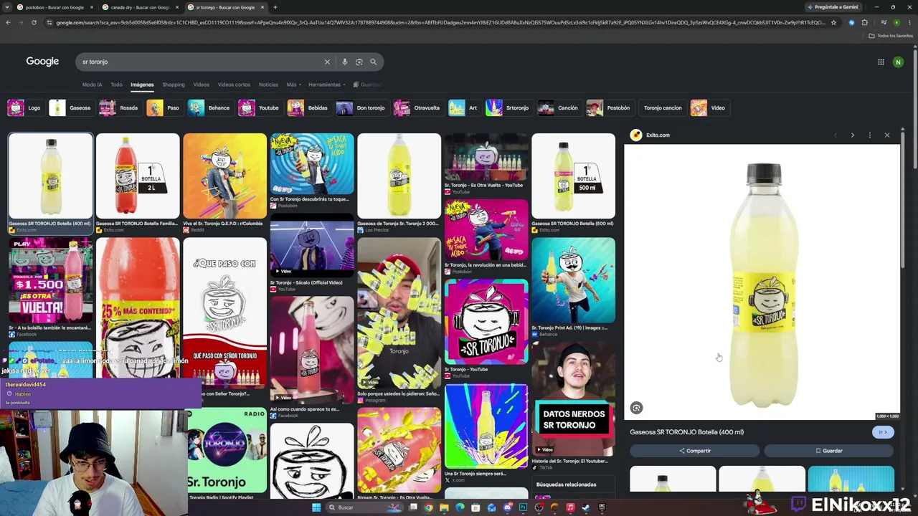Open Google Chrome from the taskbar

pyautogui.click(x=429, y=507)
